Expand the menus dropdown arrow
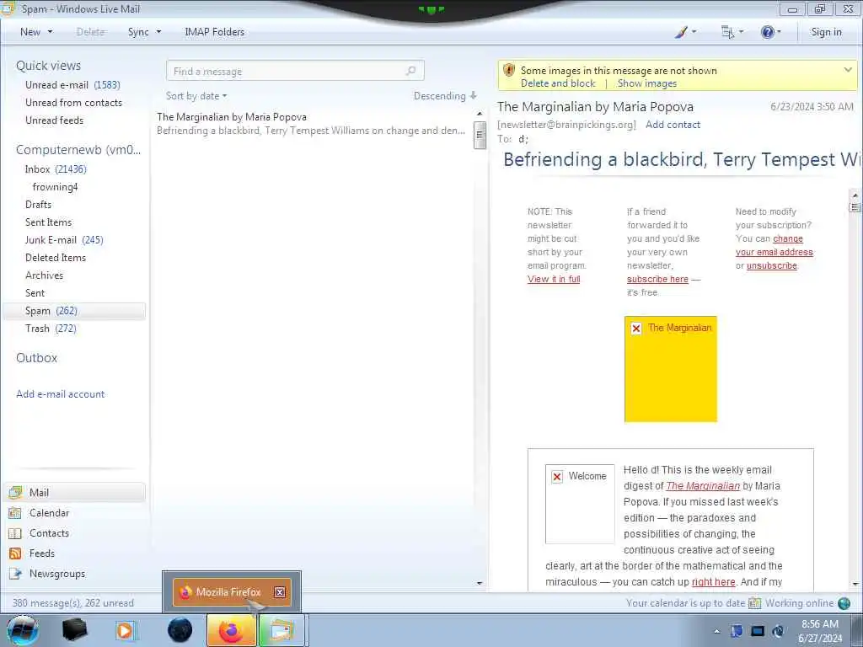863x647 pixels. point(741,32)
